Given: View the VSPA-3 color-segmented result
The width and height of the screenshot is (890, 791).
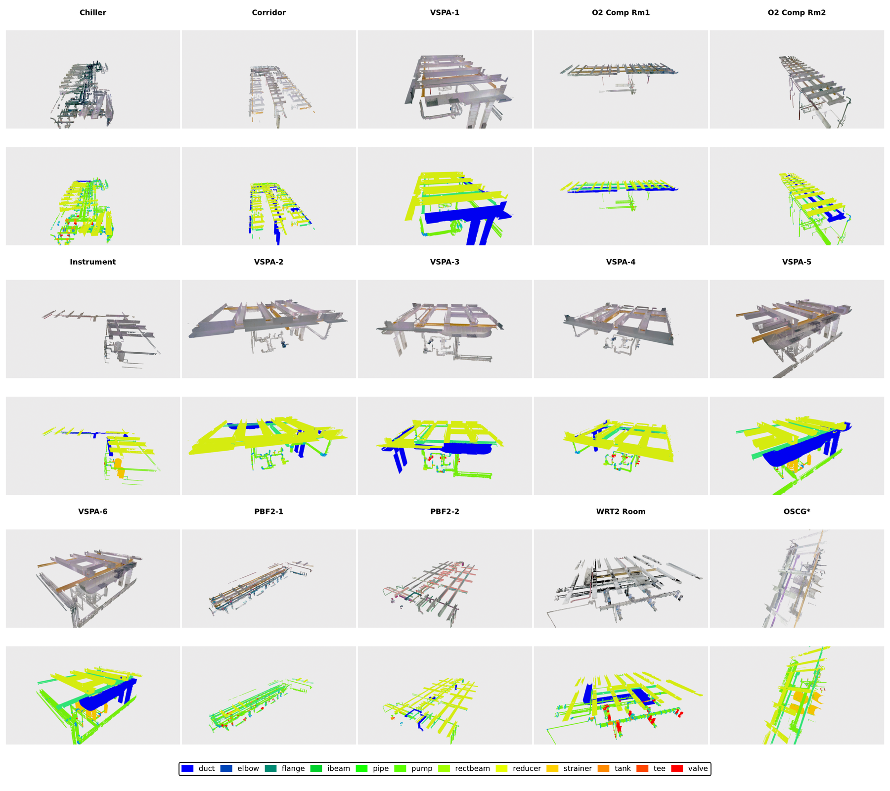Looking at the screenshot, I should (x=445, y=446).
